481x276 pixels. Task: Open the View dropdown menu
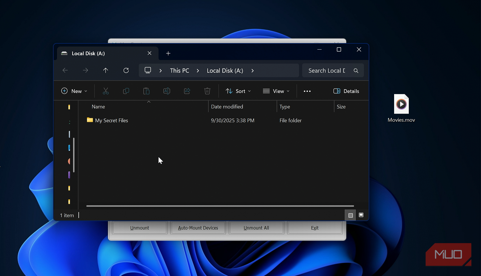click(x=276, y=91)
